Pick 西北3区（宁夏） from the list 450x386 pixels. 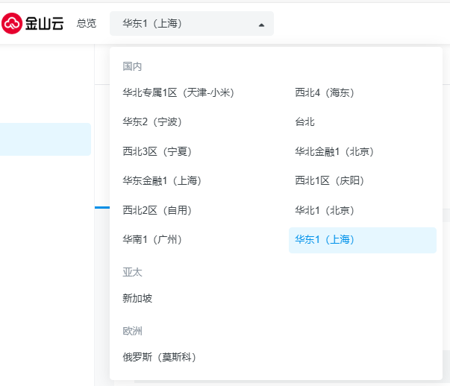click(157, 151)
